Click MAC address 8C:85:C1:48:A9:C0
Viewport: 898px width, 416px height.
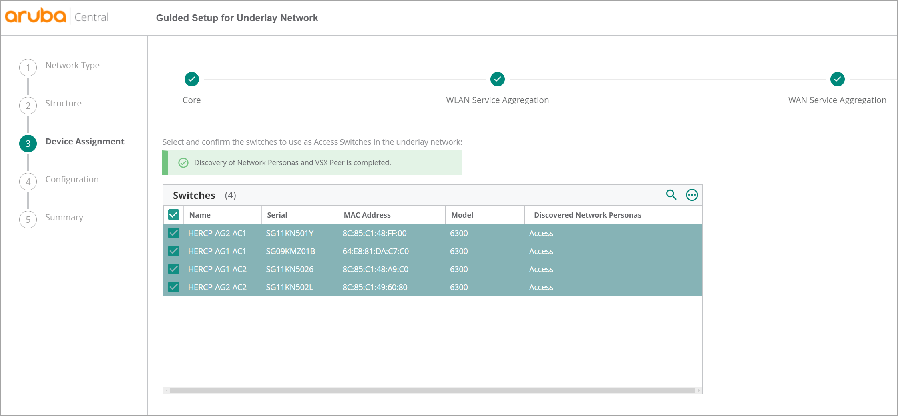[x=375, y=269]
